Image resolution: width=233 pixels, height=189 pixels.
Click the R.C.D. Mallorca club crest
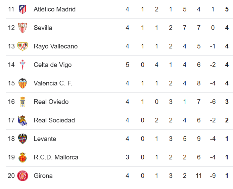click(22, 157)
